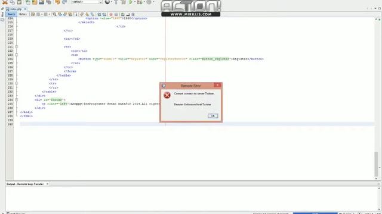
Task: Switch to the History view
Action: pos(23,14)
